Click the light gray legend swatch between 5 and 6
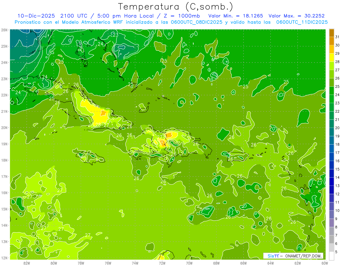This screenshot has width=345, height=267. 331,247
